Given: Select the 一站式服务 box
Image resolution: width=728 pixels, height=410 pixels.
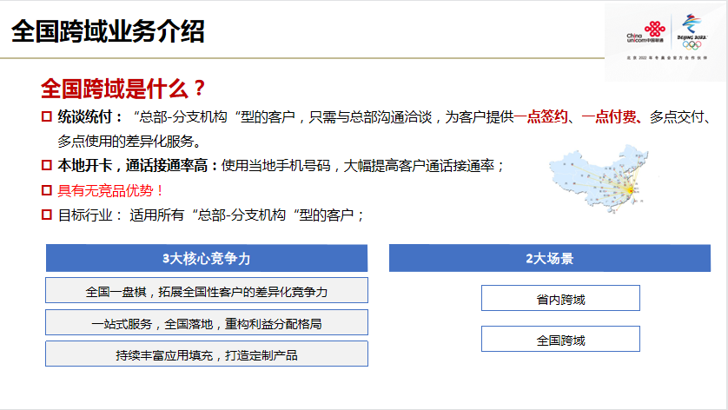Looking at the screenshot, I should (x=206, y=323).
